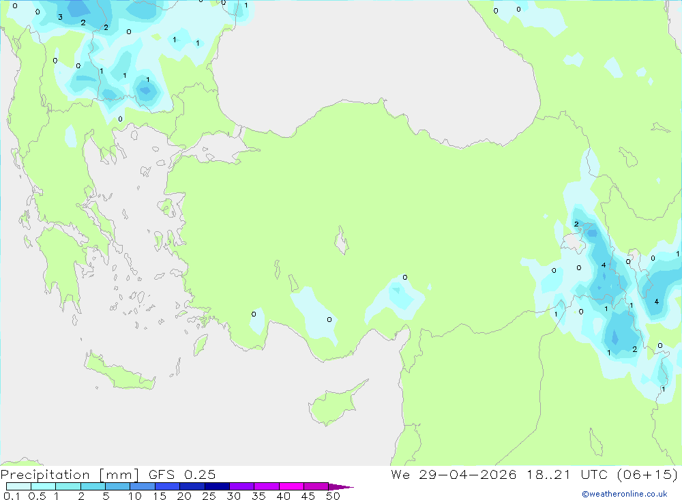Select the 2–5 mm legend color swatch
The width and height of the screenshot is (682, 500).
[x=93, y=486]
